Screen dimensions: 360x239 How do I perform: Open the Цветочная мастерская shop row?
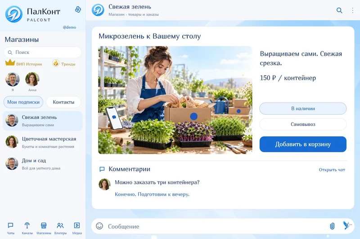point(43,142)
